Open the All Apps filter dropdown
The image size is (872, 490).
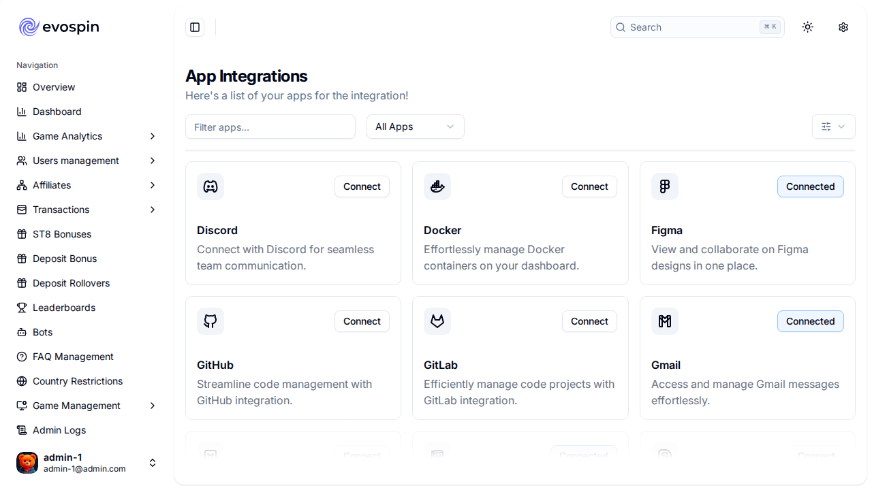coord(416,127)
